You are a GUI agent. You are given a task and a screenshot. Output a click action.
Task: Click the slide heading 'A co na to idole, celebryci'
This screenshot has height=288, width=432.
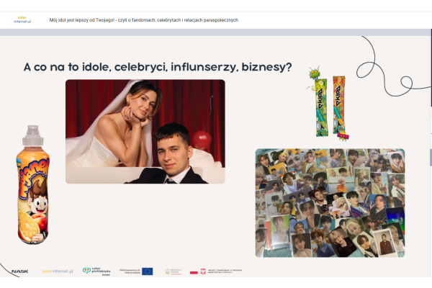(x=157, y=67)
